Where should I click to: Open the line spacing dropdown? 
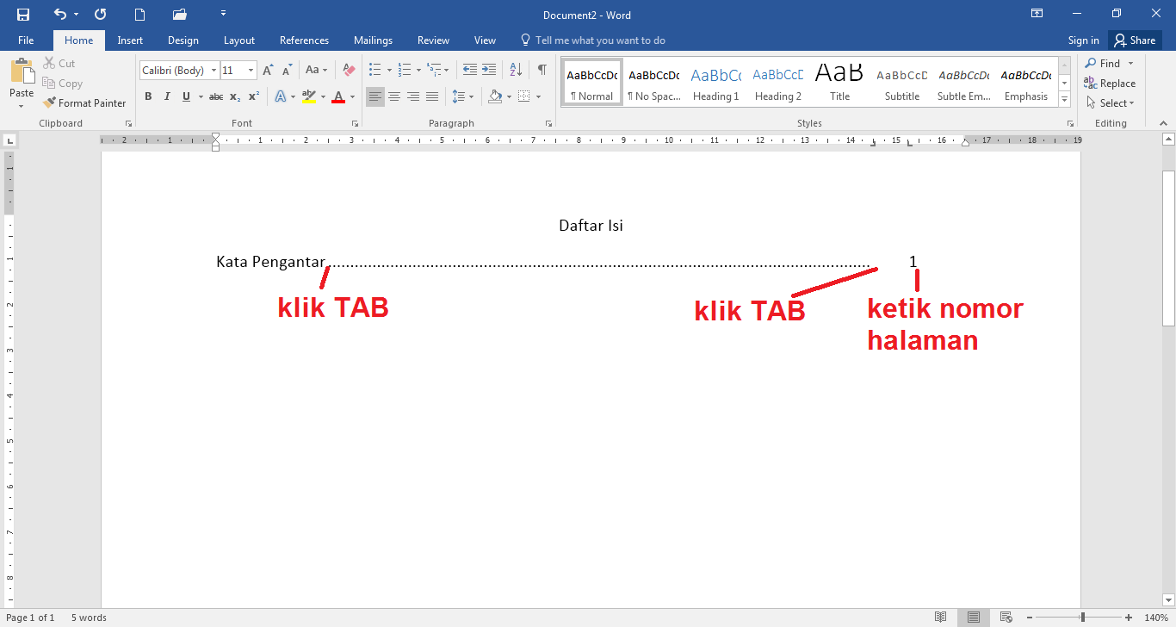pos(463,96)
